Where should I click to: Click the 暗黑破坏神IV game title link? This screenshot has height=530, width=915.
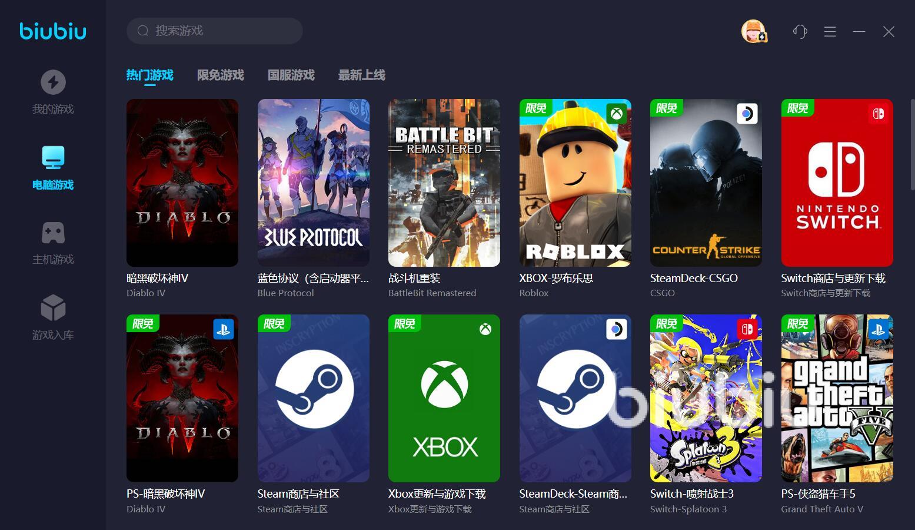(x=157, y=278)
